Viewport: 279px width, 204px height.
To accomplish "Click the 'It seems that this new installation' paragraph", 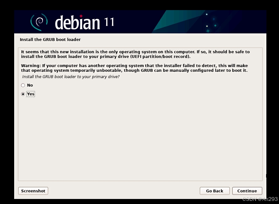I will [x=136, y=54].
